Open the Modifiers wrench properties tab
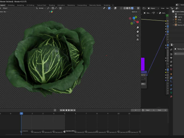Viewport: 184px width, 138px height. pos(171,78)
